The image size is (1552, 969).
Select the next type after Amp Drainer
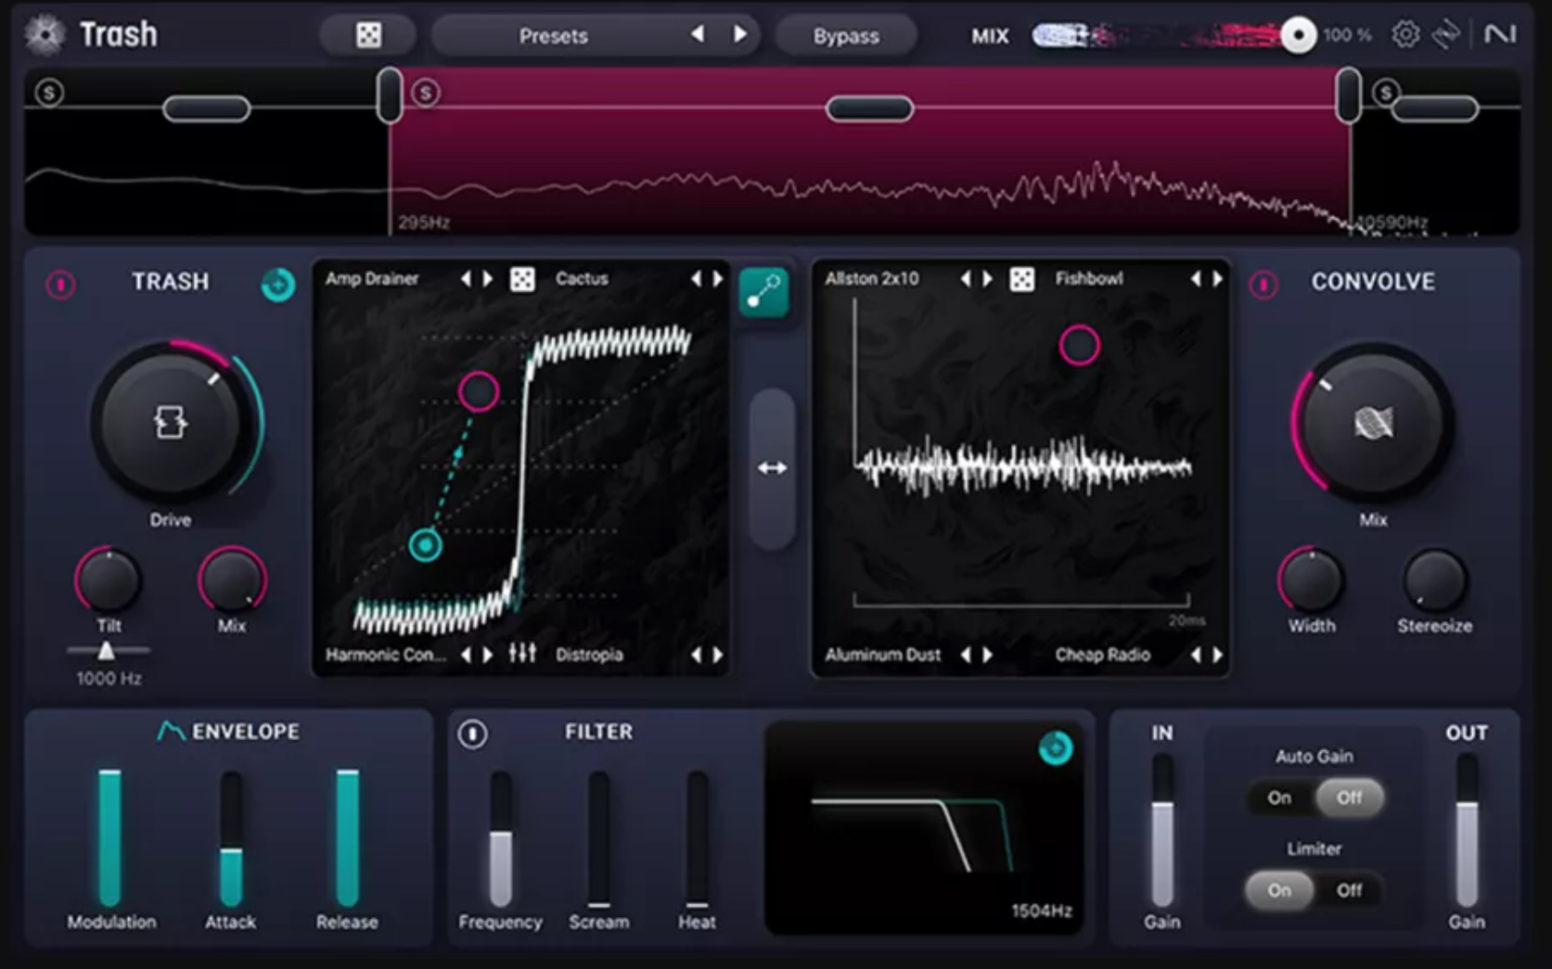pos(487,279)
